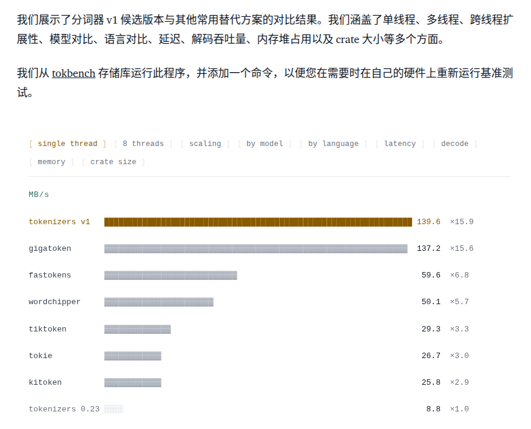Click the ×15.9 speedup multiplier
This screenshot has height=429, width=531.
point(462,222)
